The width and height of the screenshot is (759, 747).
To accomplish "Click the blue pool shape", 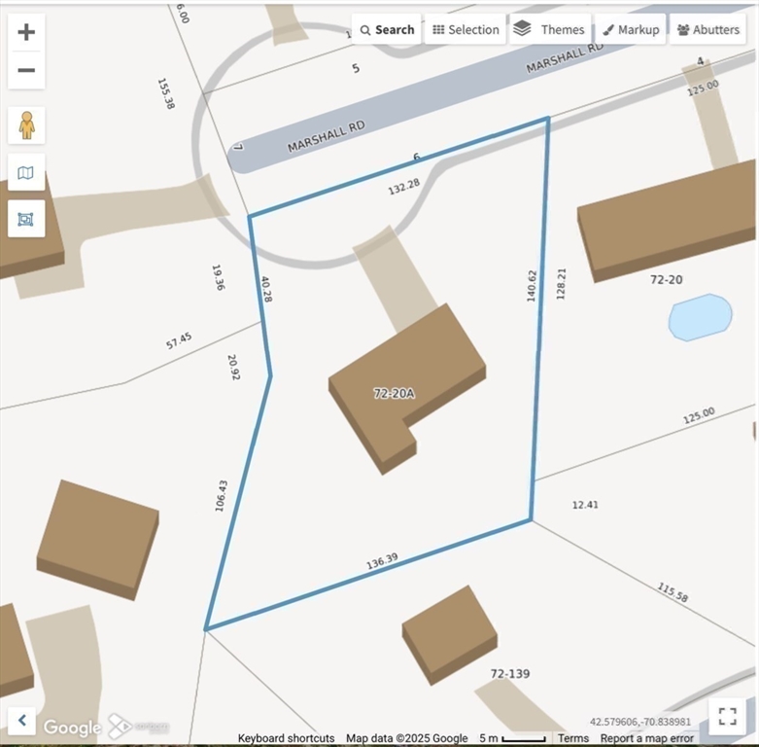I will tap(700, 317).
